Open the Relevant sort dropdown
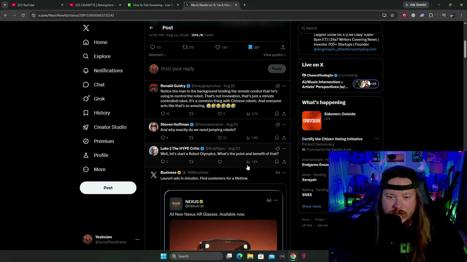Viewport: 467px width, 262px height. coord(157,55)
